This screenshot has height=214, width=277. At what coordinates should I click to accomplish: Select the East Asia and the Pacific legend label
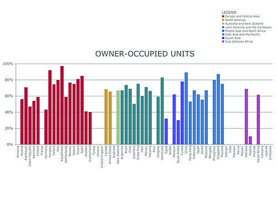coord(243,34)
